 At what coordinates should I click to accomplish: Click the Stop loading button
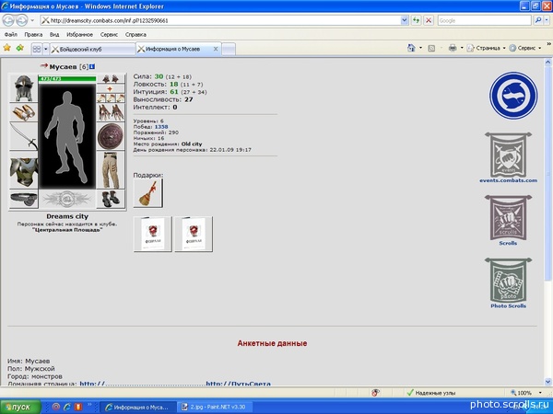click(429, 20)
